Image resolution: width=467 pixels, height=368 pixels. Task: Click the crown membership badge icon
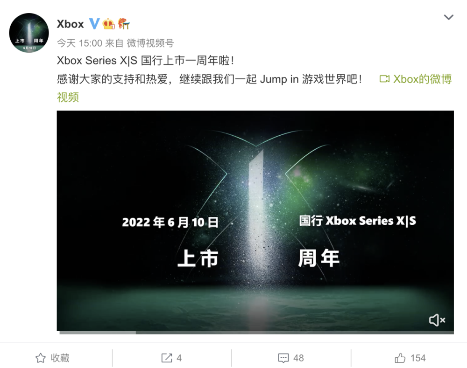[x=108, y=24]
